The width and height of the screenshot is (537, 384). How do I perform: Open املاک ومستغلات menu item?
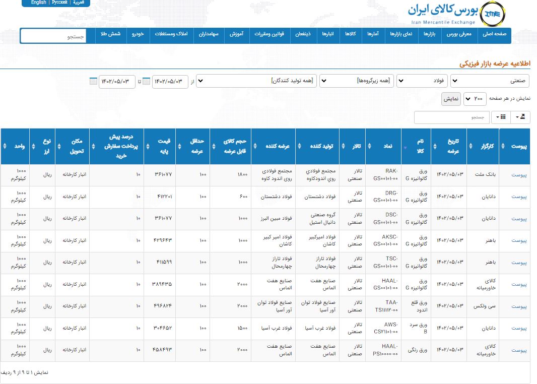tap(171, 34)
